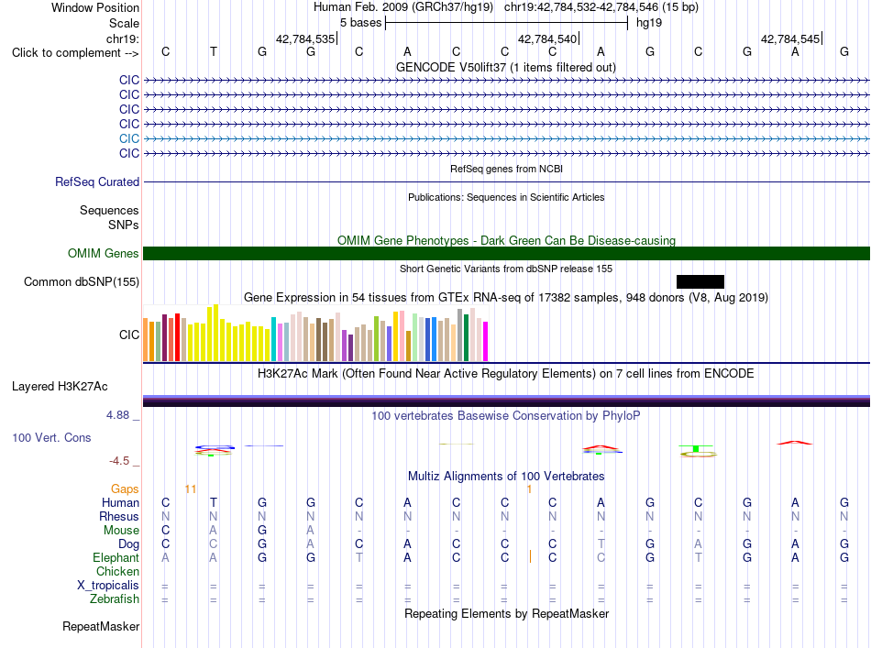
Task: Click the Human species label
Action: point(120,502)
